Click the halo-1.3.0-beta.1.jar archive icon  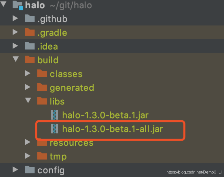pos(54,115)
